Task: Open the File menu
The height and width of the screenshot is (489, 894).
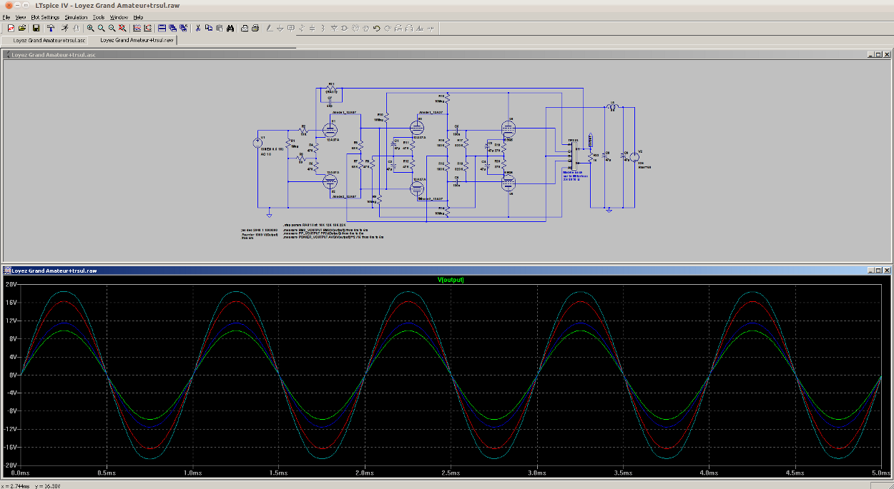Action: (x=6, y=16)
